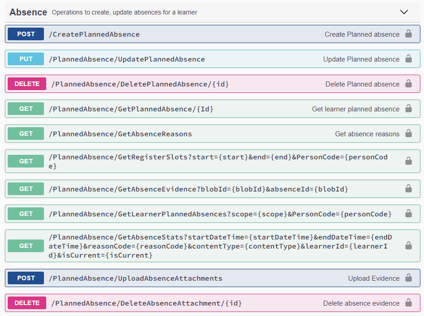The height and width of the screenshot is (316, 424).
Task: Click lock icon on DeleteAbsenceAttachment row
Action: [x=409, y=302]
